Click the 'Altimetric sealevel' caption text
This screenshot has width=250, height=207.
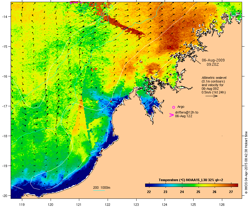(x=214, y=78)
